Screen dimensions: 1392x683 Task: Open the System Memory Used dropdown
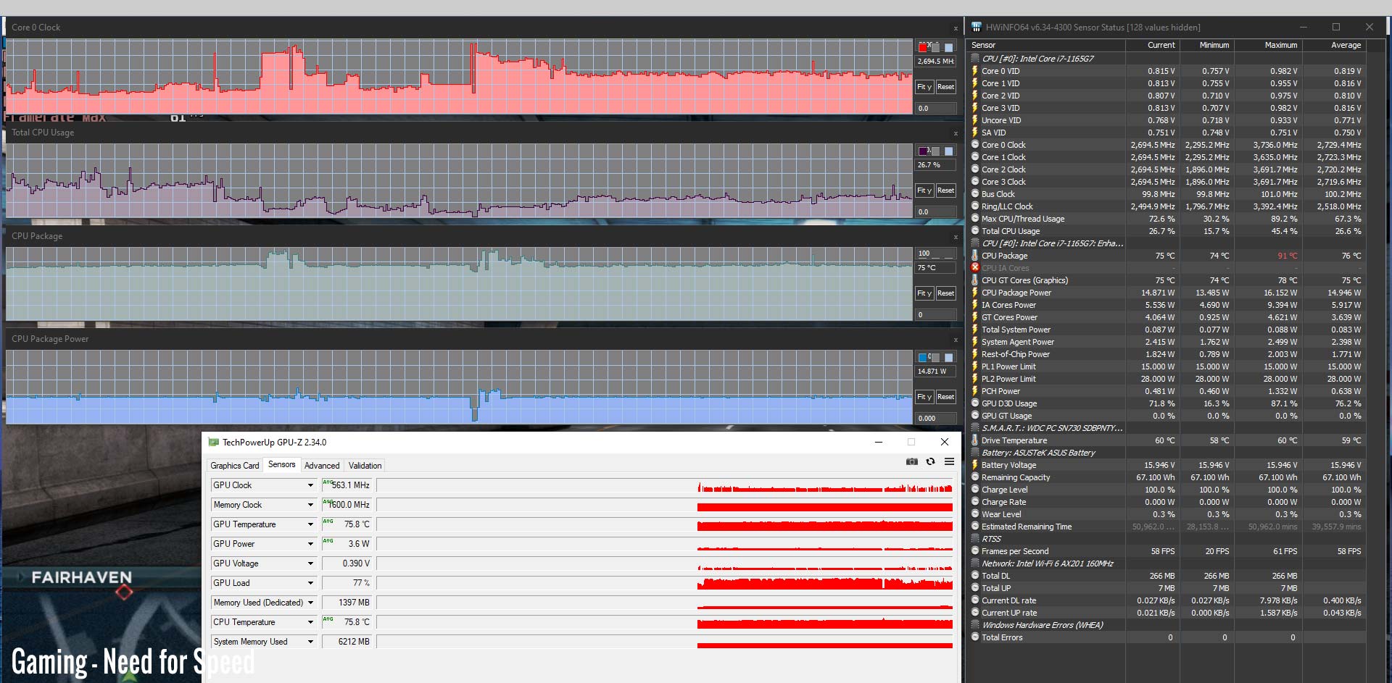(x=310, y=642)
